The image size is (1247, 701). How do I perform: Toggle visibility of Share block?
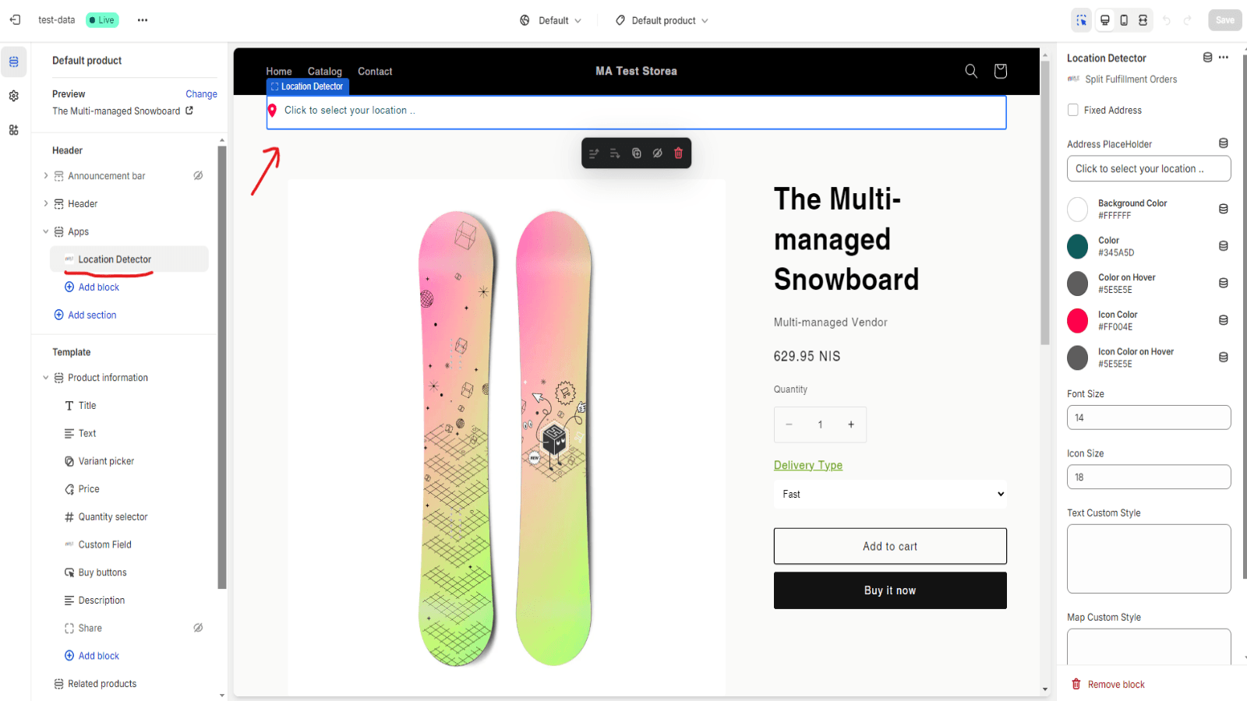point(198,628)
